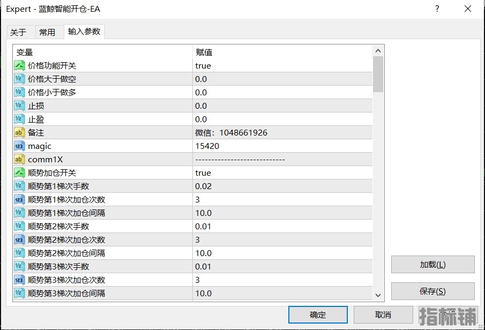
Task: Click the boolean icon beside 顺势加仓开关
Action: pyautogui.click(x=19, y=172)
